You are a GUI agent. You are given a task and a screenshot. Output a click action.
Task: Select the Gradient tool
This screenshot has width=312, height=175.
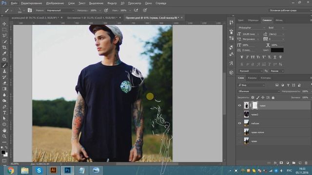[4, 89]
